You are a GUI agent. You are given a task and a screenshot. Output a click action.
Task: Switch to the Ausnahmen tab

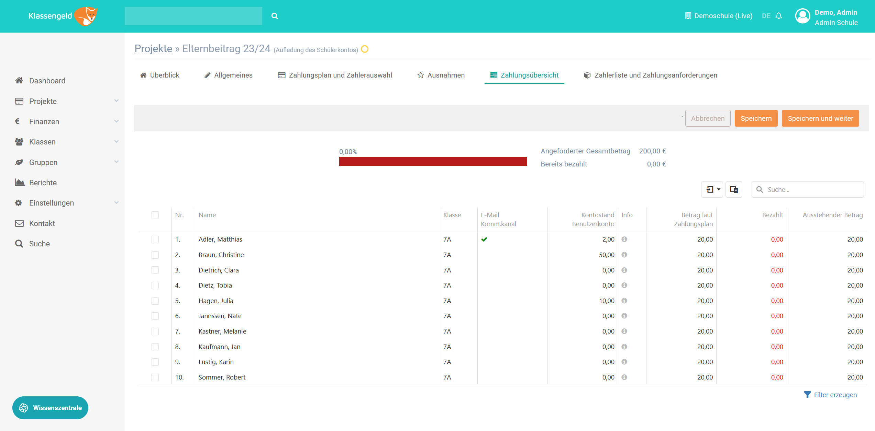[441, 75]
